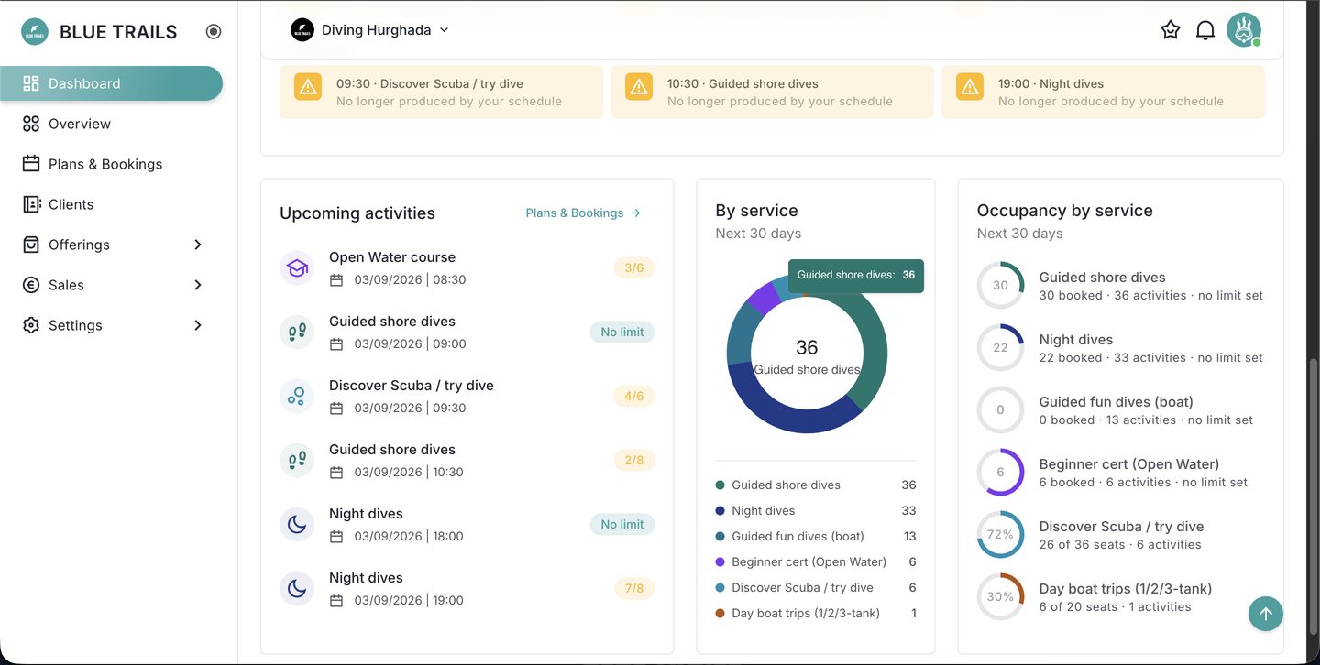Select Discover Scuba / try dive legend entry

tap(816, 588)
